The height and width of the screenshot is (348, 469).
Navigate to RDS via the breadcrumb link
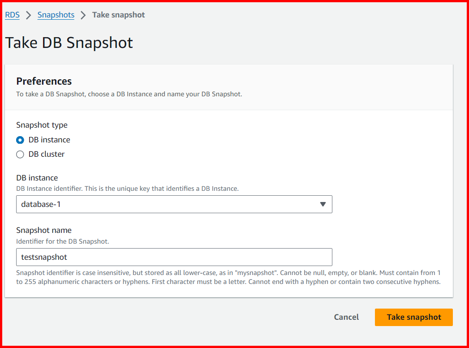(12, 15)
